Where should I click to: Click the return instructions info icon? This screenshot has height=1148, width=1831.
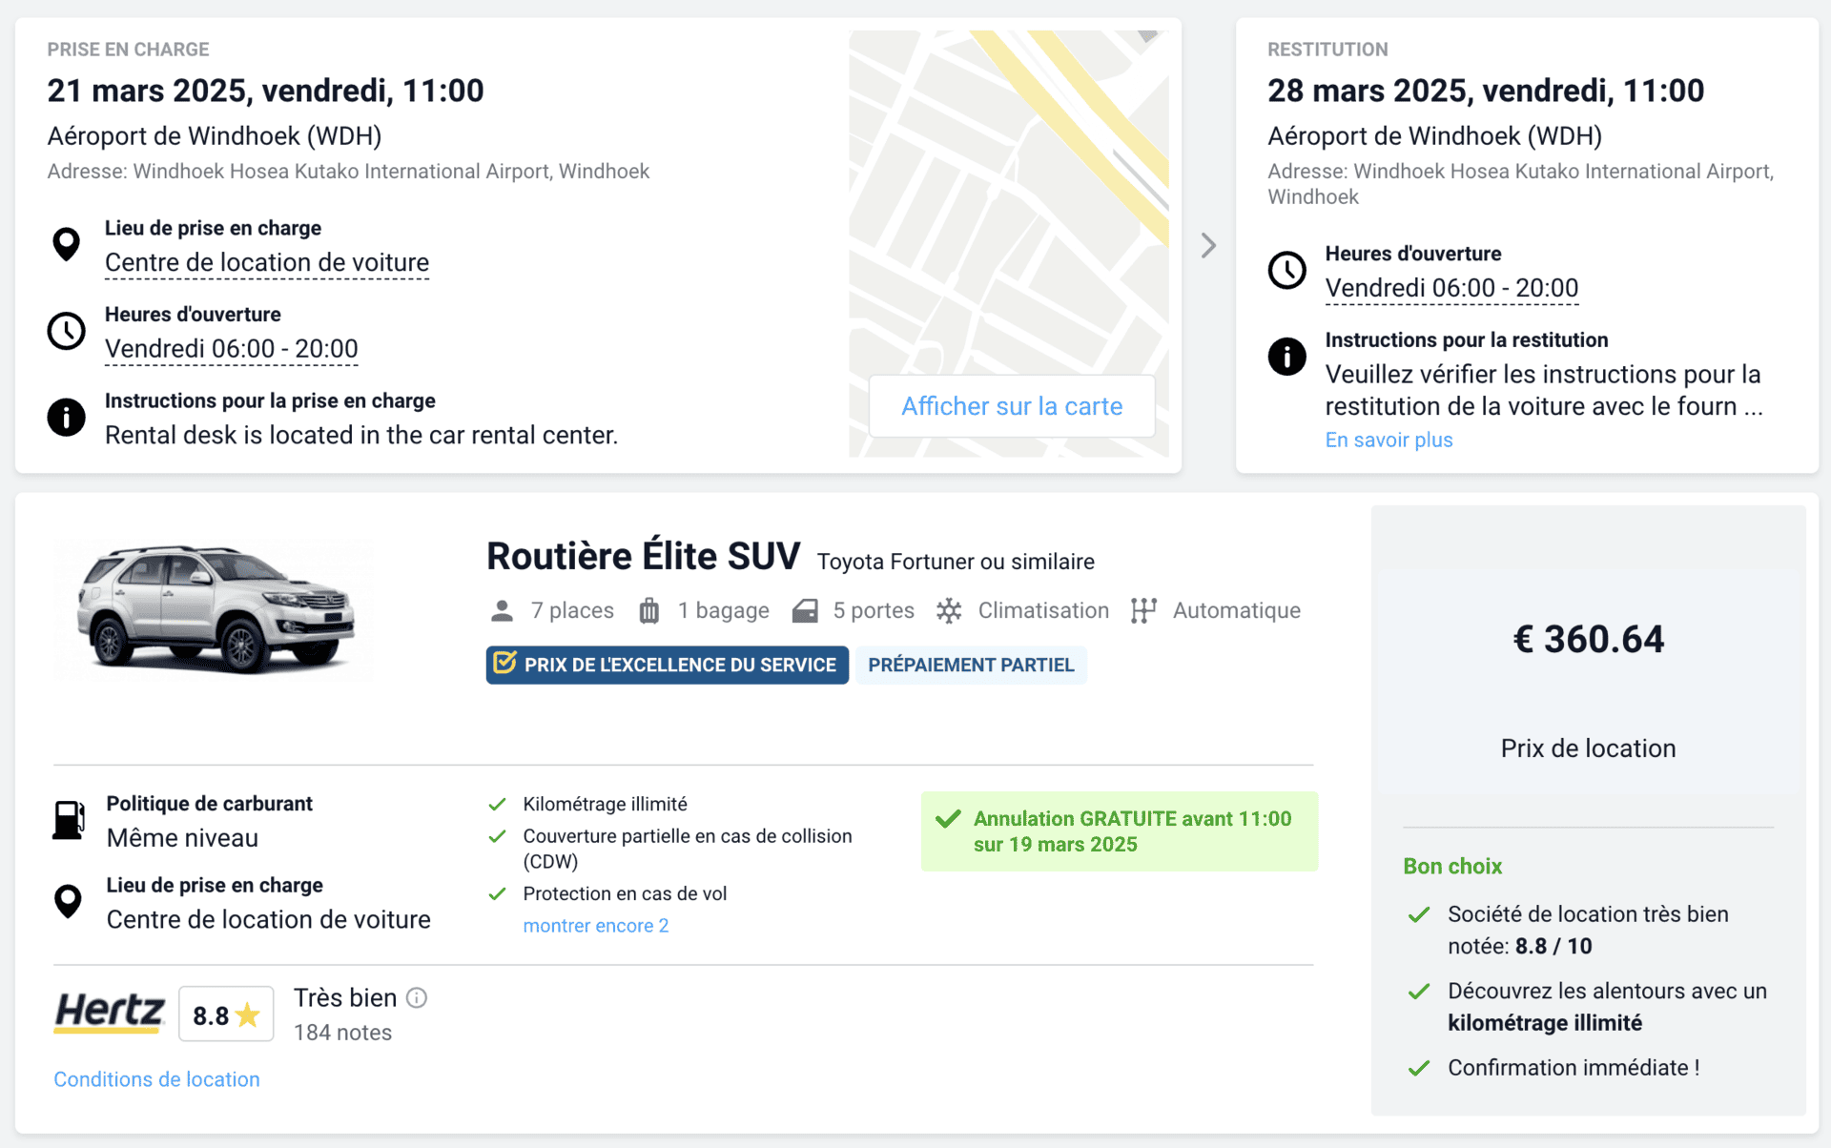1286,357
